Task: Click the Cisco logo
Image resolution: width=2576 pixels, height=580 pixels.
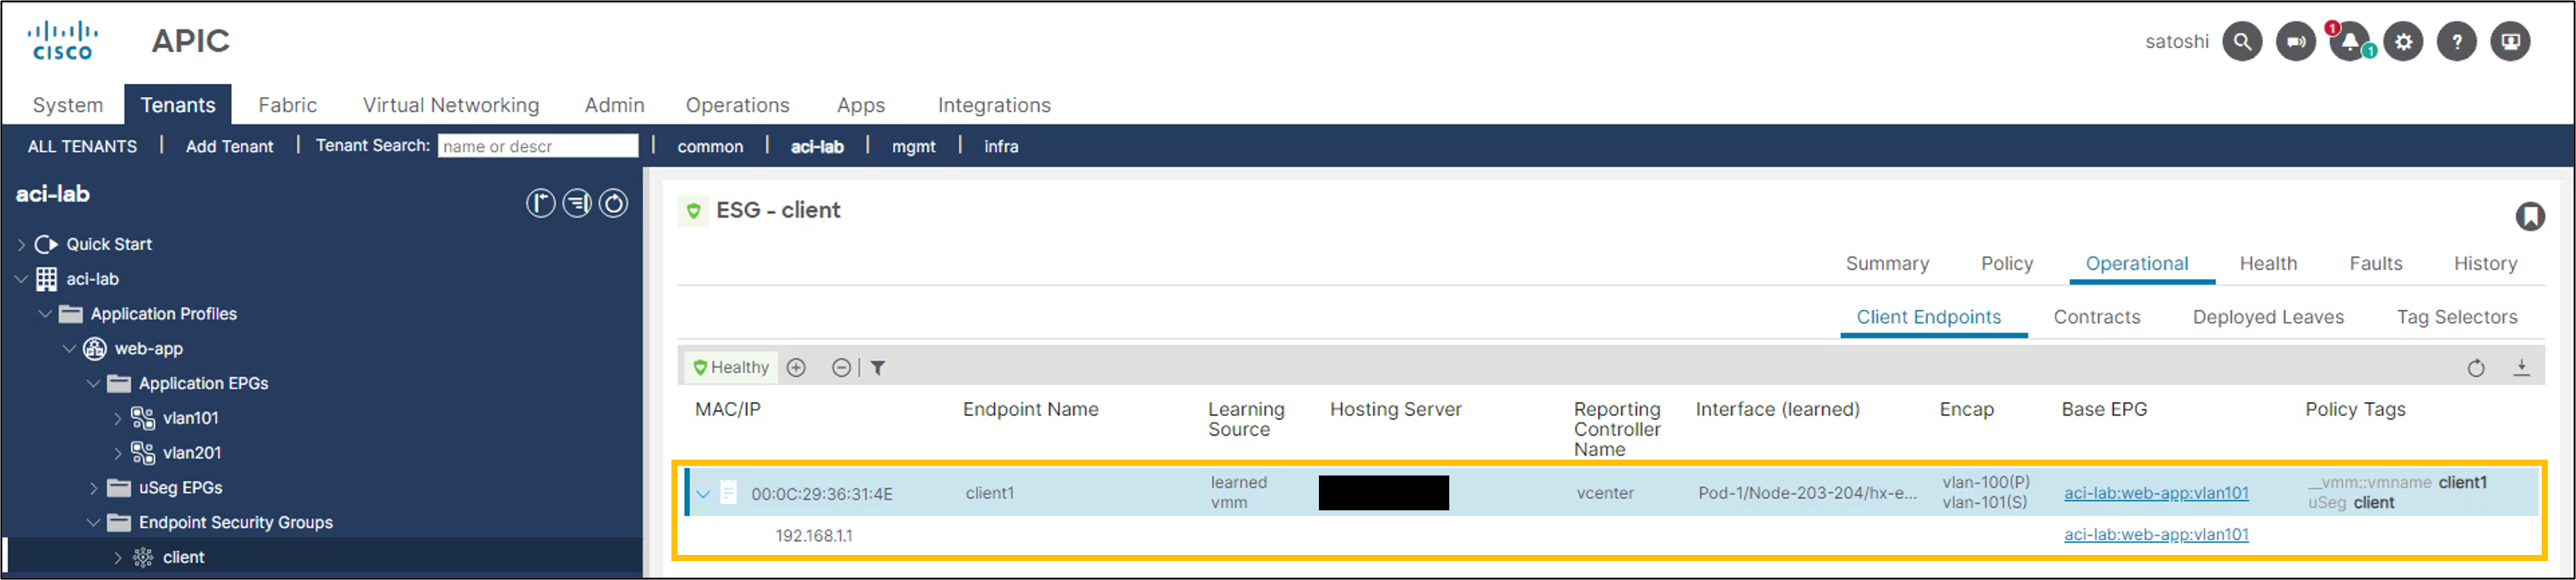Action: pos(62,41)
